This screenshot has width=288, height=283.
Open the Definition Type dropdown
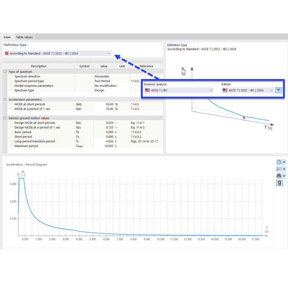[x=58, y=53]
